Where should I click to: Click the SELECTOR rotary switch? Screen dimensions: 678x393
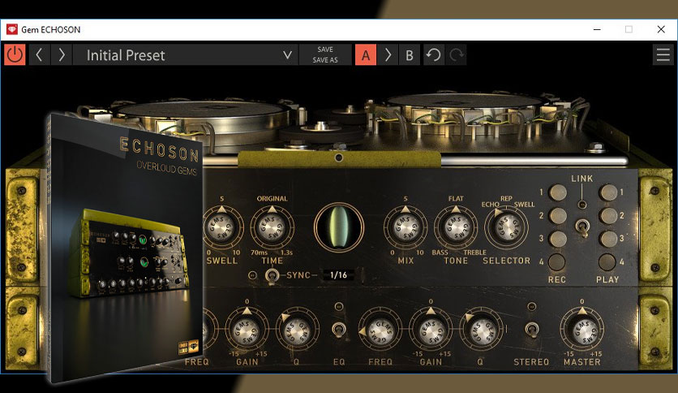(x=506, y=228)
